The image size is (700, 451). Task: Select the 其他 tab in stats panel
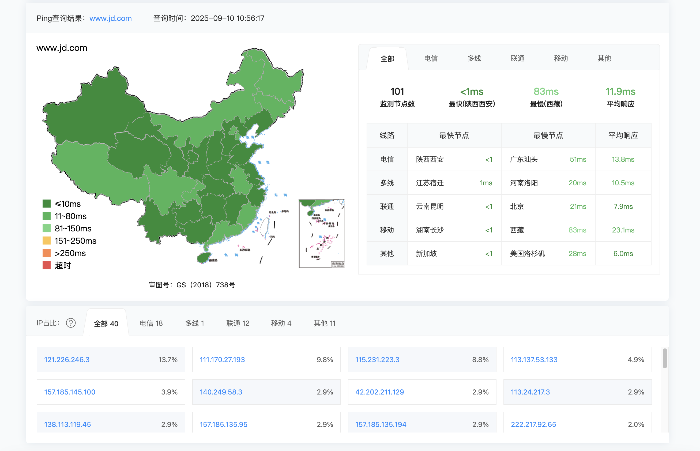604,58
